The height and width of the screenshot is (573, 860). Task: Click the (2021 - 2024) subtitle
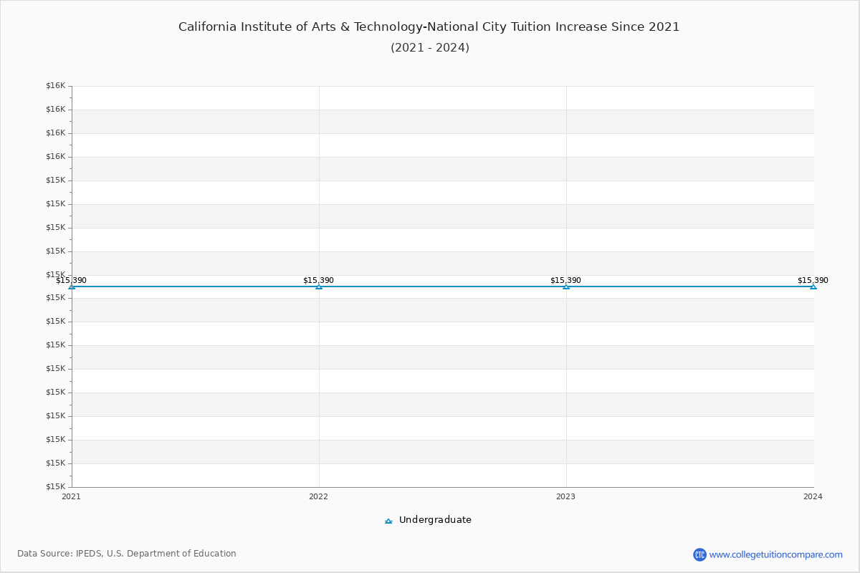[x=430, y=48]
